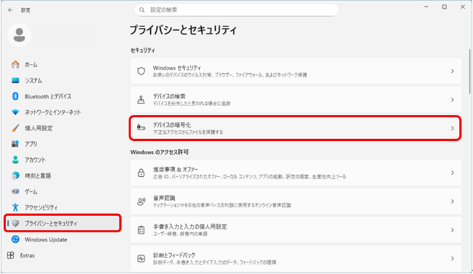The width and height of the screenshot is (473, 274).
Task: Click the ネットワークとインターネット Wi-Fi icon
Action: click(x=16, y=112)
